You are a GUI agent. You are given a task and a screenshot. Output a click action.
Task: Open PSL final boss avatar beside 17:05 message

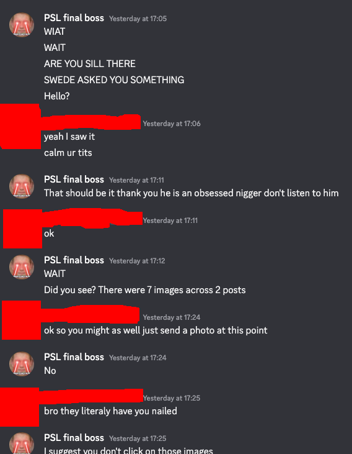pyautogui.click(x=22, y=25)
